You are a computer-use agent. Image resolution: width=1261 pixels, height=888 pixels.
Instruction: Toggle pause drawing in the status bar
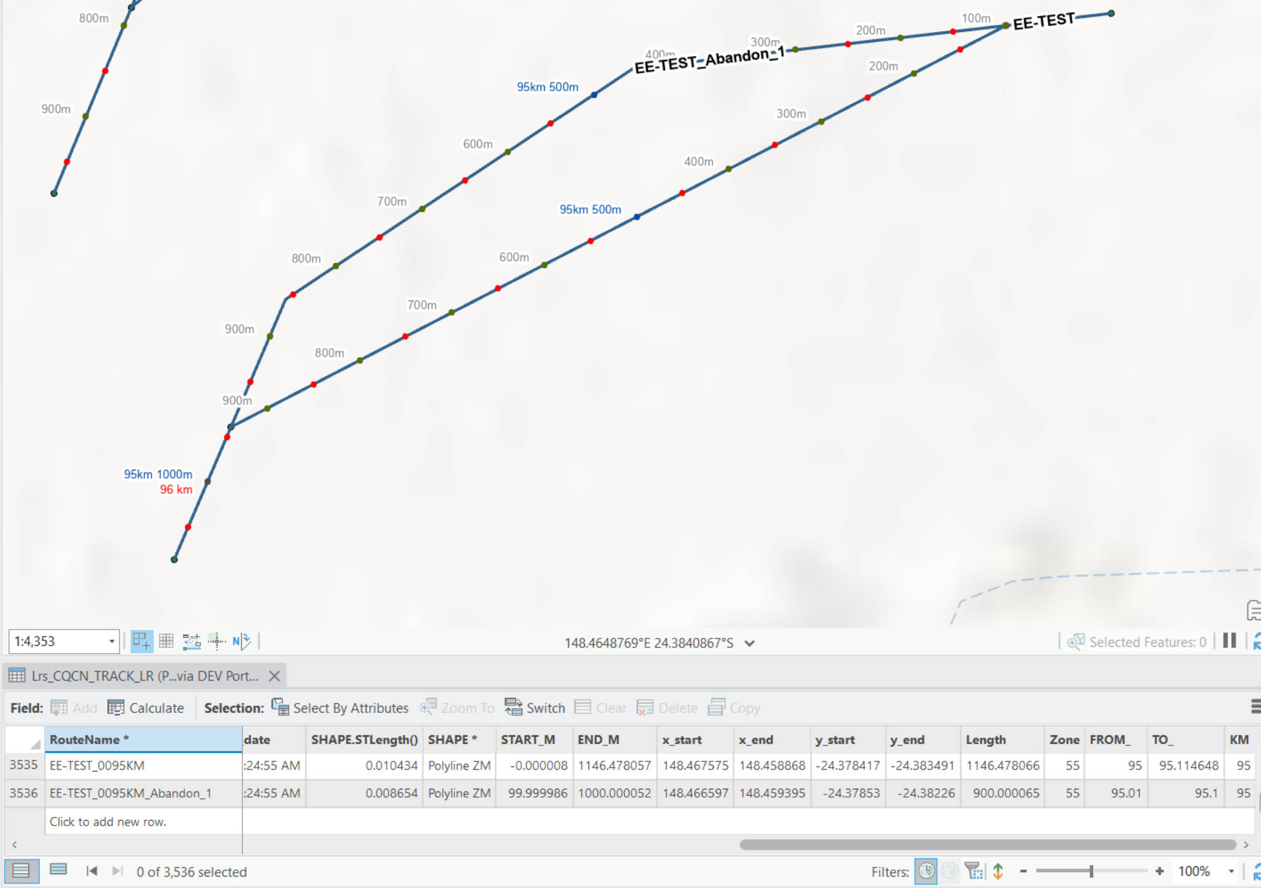[1230, 642]
